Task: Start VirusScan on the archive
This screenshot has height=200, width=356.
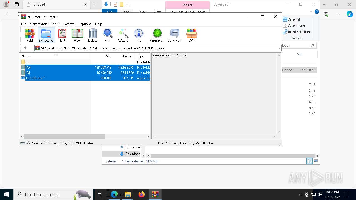Action: 157,35
